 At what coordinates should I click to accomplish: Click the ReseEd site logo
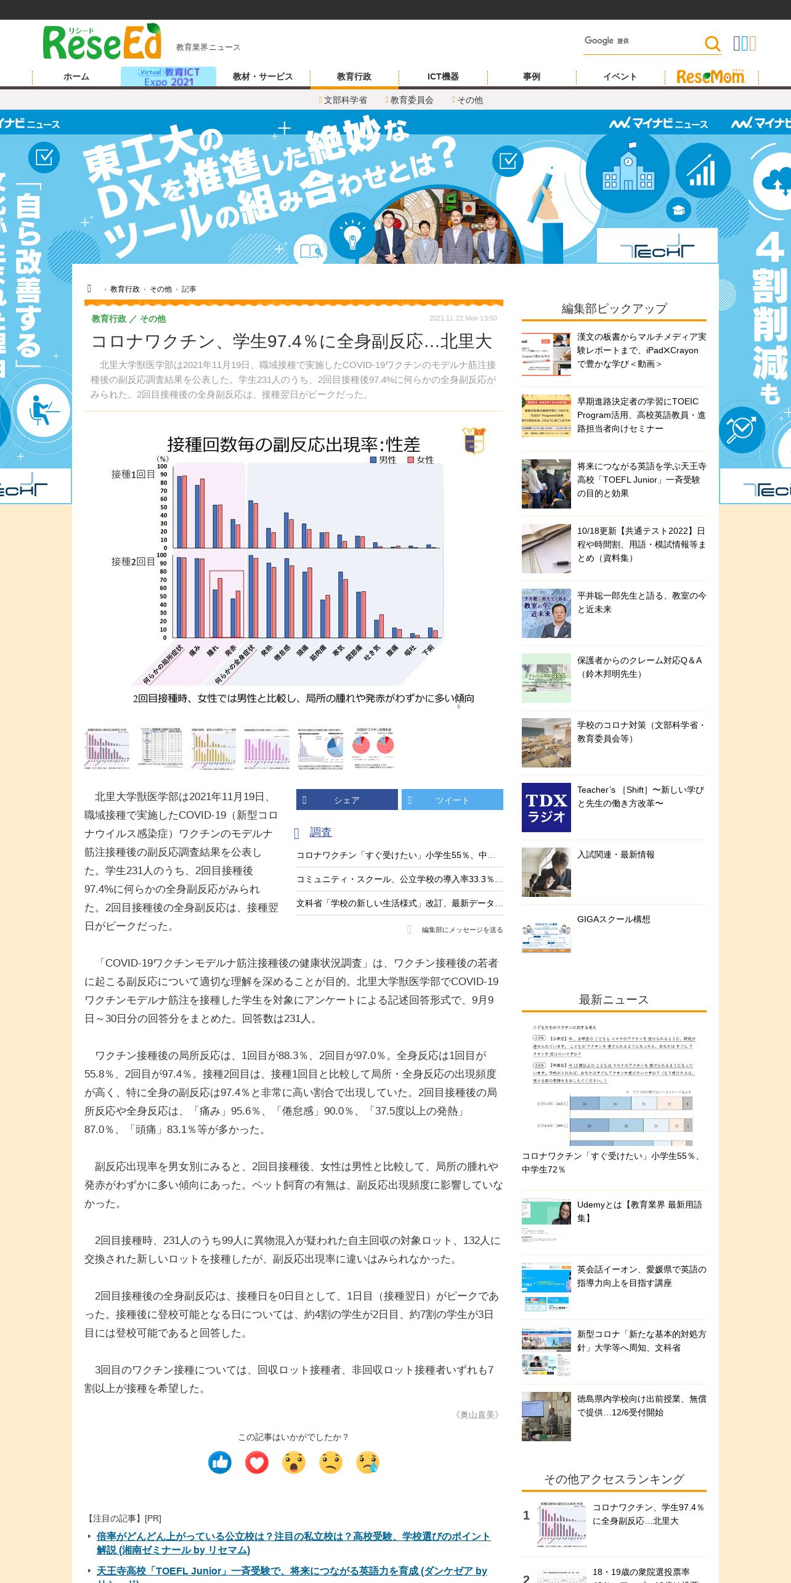[x=102, y=42]
